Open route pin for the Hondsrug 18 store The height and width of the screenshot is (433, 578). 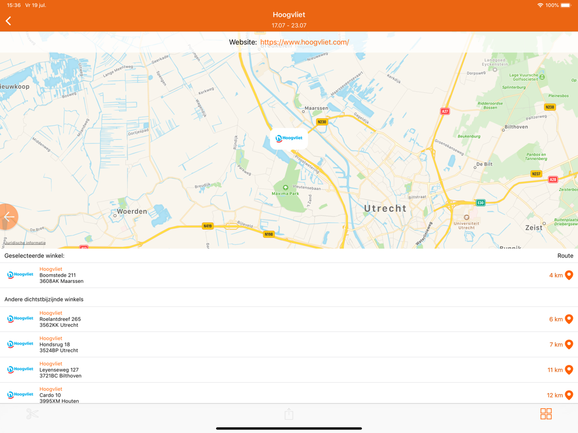[569, 344]
